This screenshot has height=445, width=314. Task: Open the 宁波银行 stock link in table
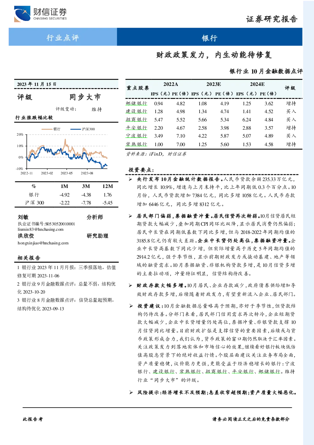(x=137, y=136)
